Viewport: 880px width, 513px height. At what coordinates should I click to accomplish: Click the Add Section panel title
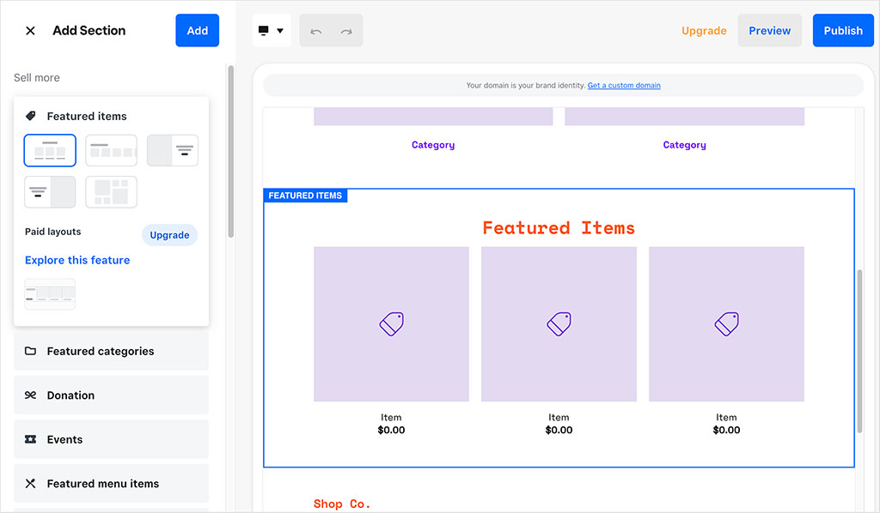(x=89, y=31)
